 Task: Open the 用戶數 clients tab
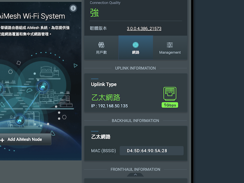coord(101,47)
